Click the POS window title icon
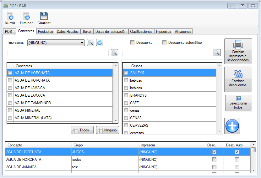The width and height of the screenshot is (261, 178). 5,6
